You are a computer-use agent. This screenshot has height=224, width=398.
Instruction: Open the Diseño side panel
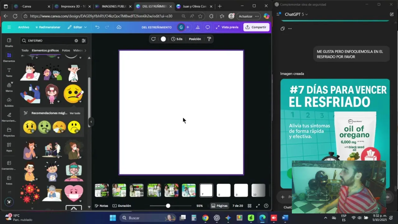tap(9, 43)
